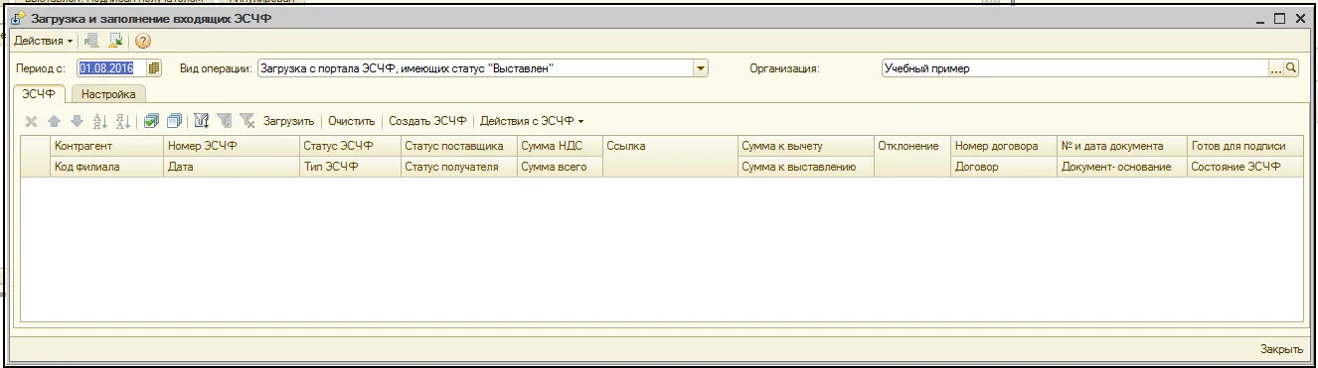This screenshot has height=368, width=1318.
Task: Click the check all boxes icon
Action: [x=151, y=121]
